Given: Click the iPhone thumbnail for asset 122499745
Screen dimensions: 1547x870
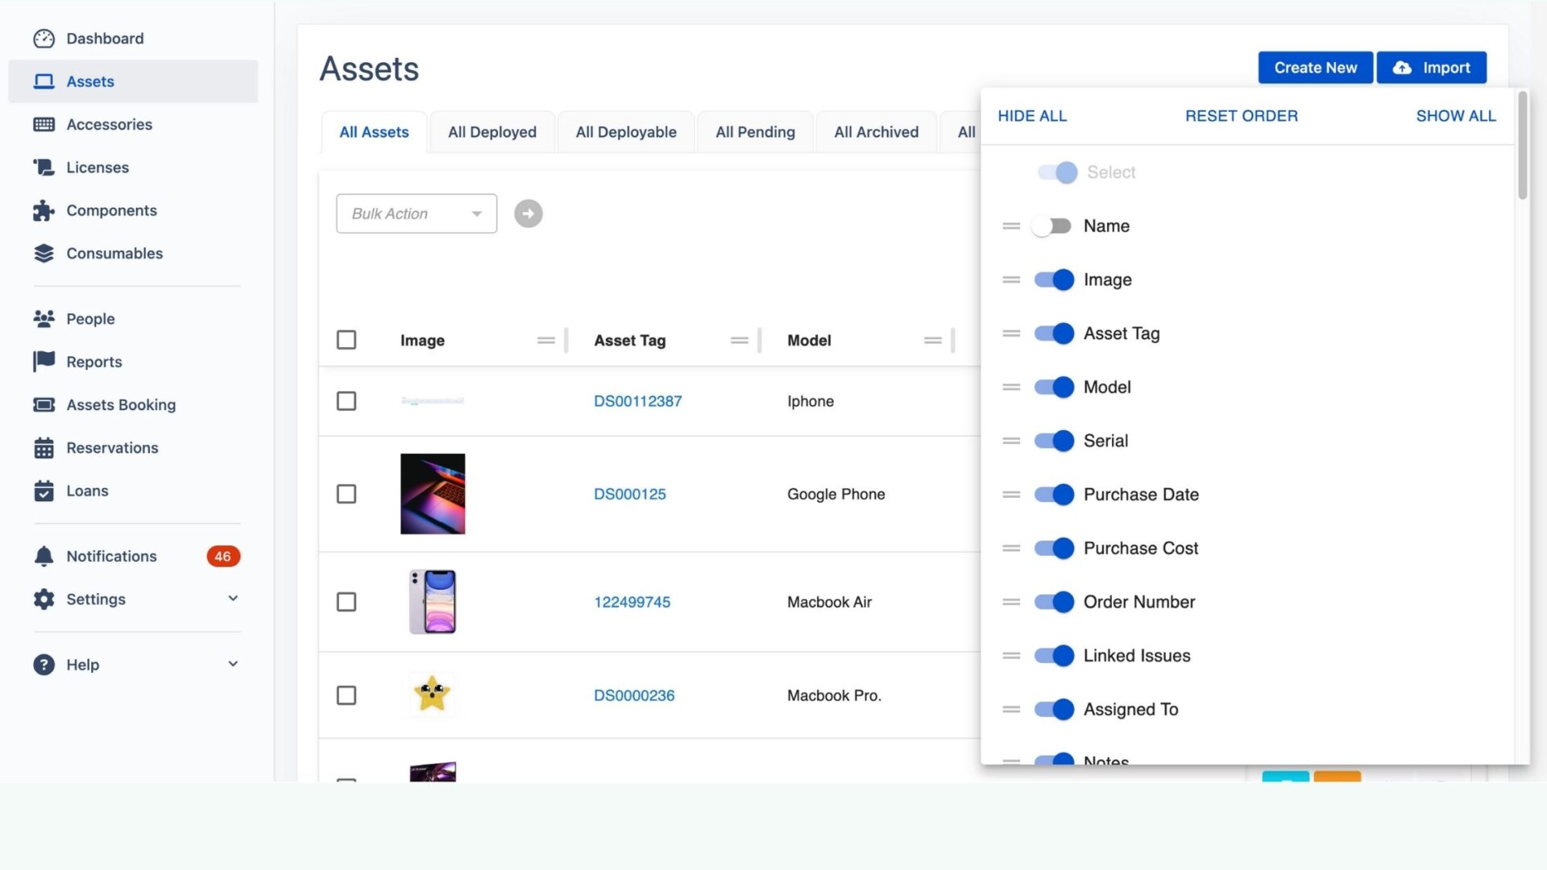Looking at the screenshot, I should tap(433, 602).
